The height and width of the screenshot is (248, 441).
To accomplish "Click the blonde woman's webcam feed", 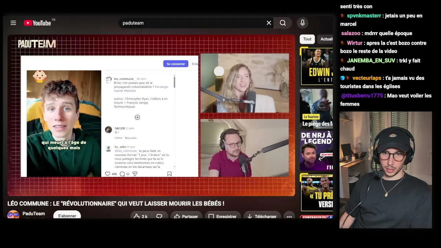I will [x=245, y=83].
